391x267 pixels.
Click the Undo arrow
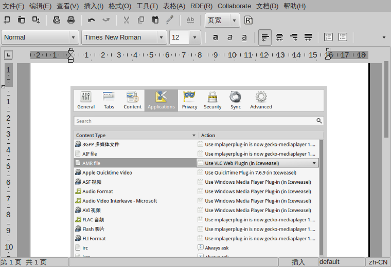point(92,20)
